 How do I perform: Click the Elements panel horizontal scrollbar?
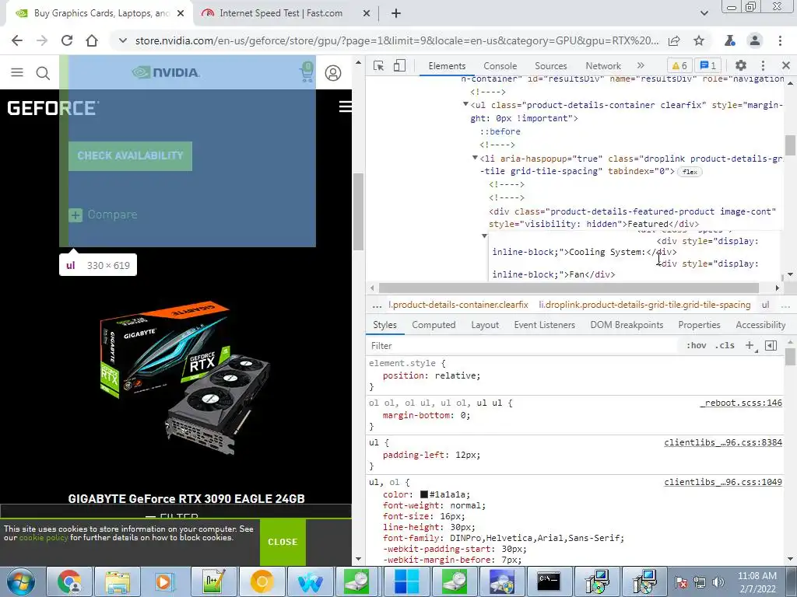coord(569,288)
